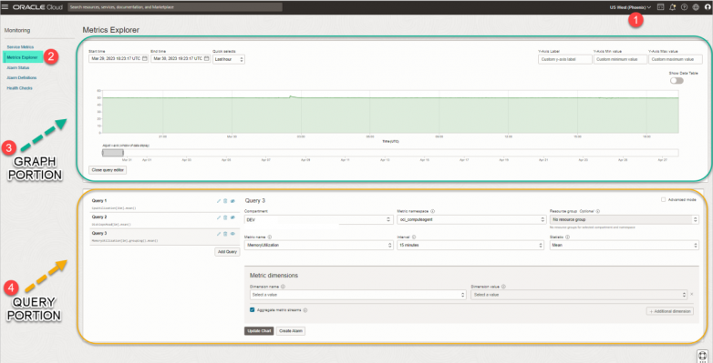Click + Additional dimension button
Viewport: 713px width, 363px height.
670,311
